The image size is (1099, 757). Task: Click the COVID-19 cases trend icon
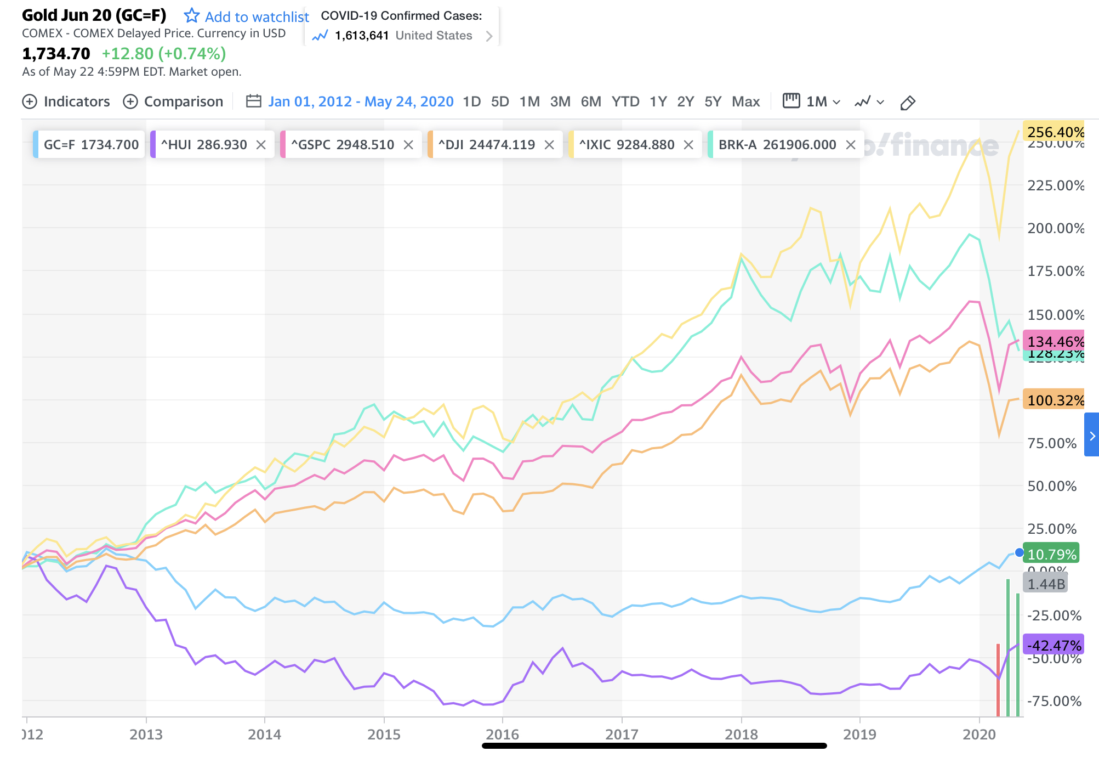(320, 36)
